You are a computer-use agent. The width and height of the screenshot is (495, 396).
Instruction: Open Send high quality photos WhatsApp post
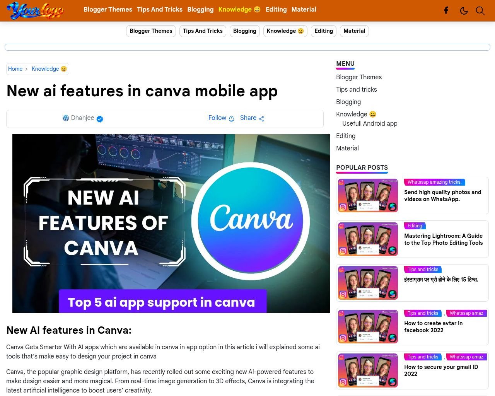(443, 196)
